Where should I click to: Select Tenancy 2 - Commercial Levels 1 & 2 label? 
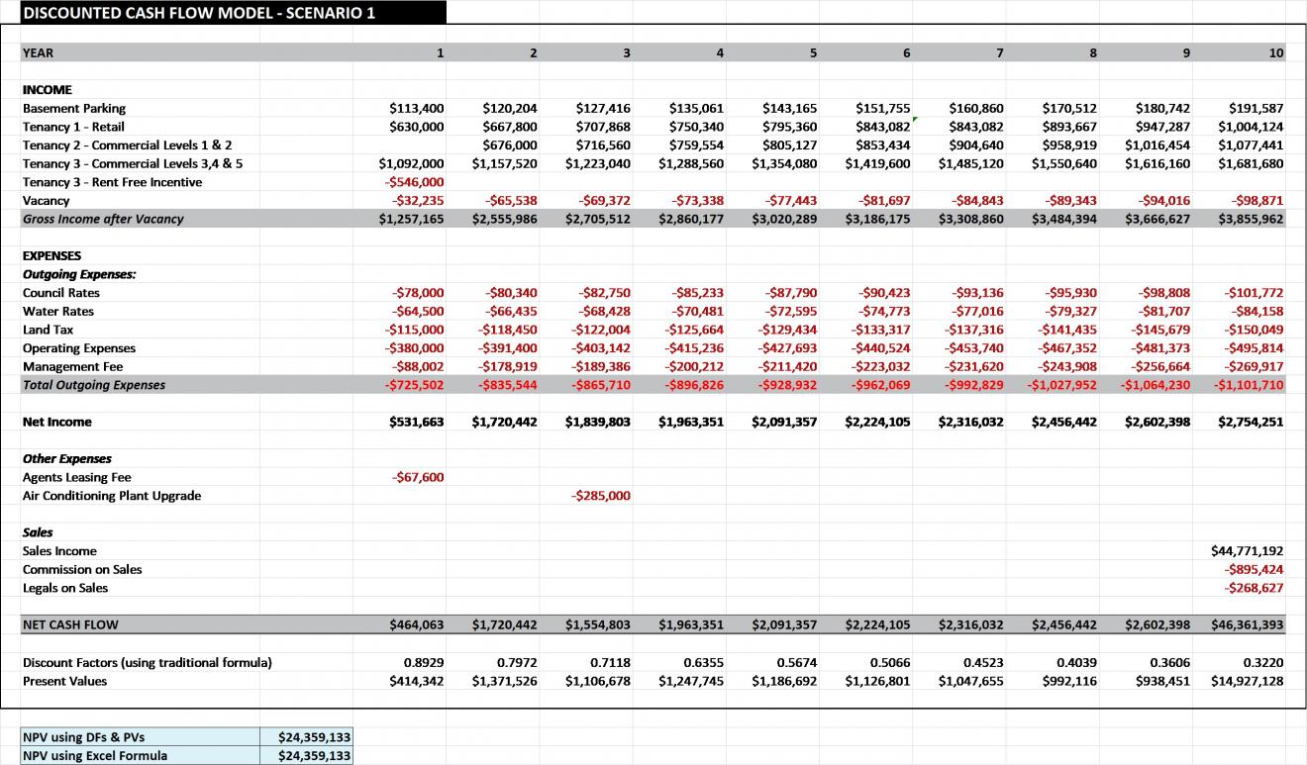[128, 144]
